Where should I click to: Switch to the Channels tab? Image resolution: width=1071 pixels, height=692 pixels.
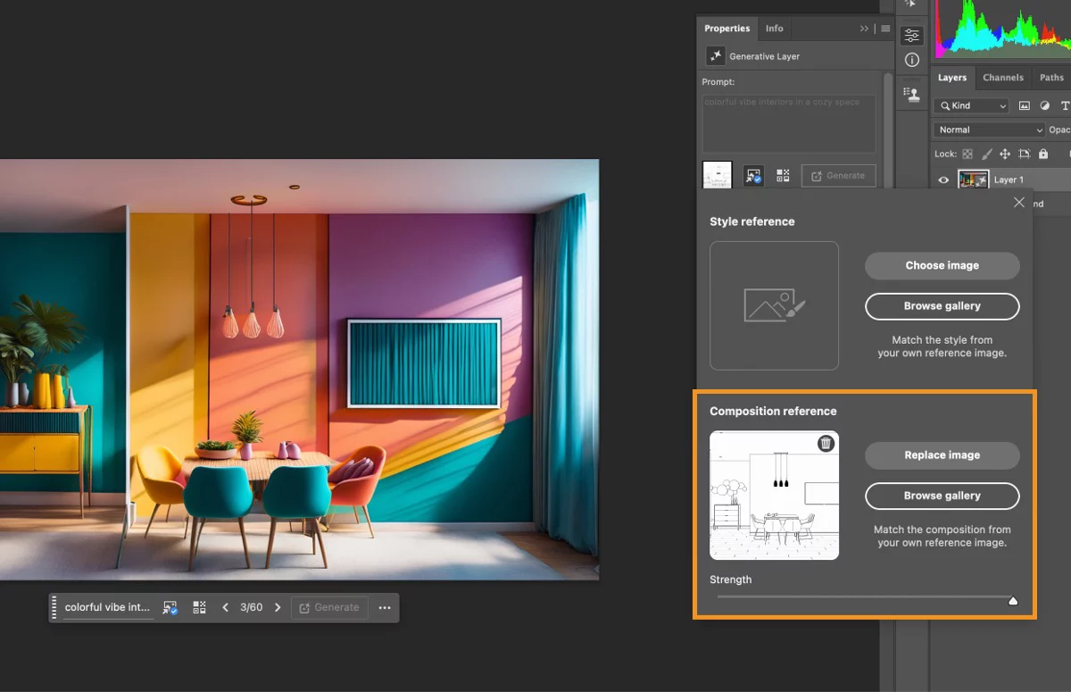click(1003, 78)
